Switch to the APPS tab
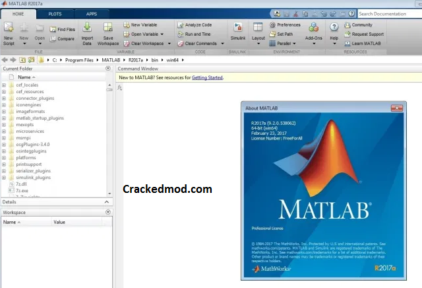This screenshot has height=288, width=422. point(92,14)
